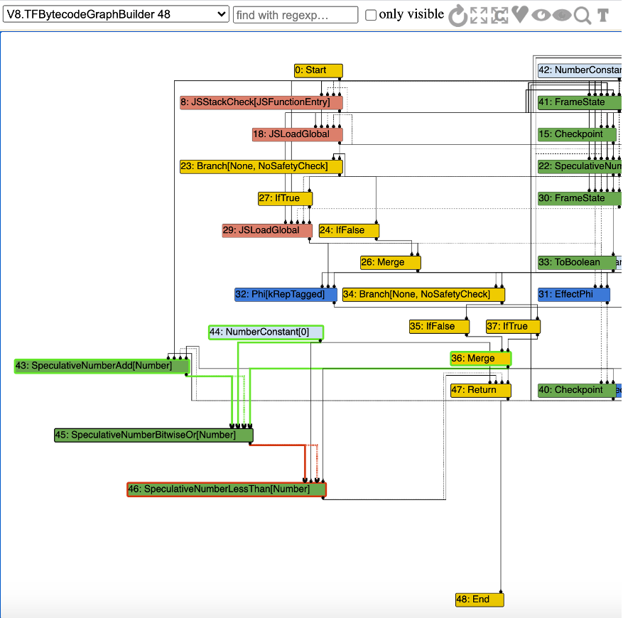Click the '46: SpeculativeNumberLessThan[Number]' node
Image resolution: width=623 pixels, height=618 pixels.
pyautogui.click(x=226, y=489)
